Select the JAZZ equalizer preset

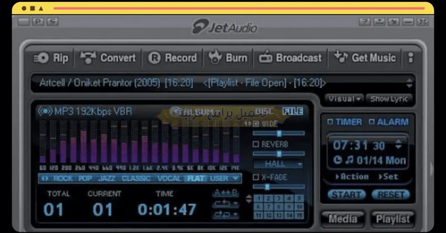click(107, 179)
